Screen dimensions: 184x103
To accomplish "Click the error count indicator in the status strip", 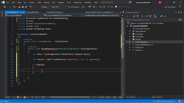I will [19, 97].
